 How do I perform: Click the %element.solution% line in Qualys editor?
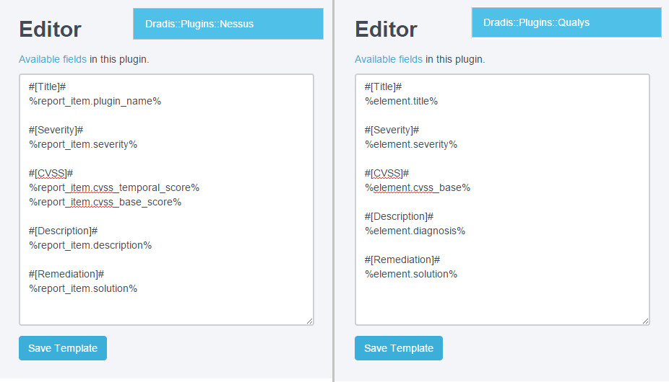pos(410,274)
